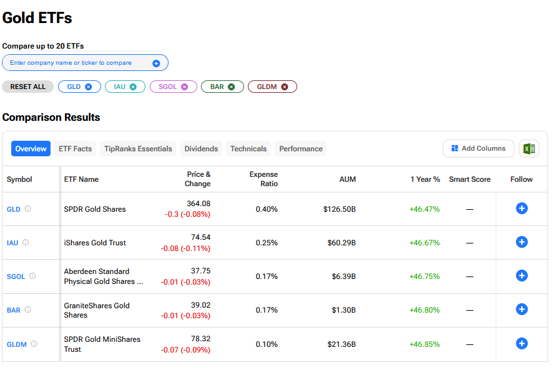555x368 pixels.
Task: Remove the GLDM chip from comparison
Action: click(285, 87)
